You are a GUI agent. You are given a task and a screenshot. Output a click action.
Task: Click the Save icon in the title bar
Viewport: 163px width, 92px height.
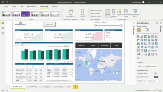pyautogui.click(x=3, y=2)
